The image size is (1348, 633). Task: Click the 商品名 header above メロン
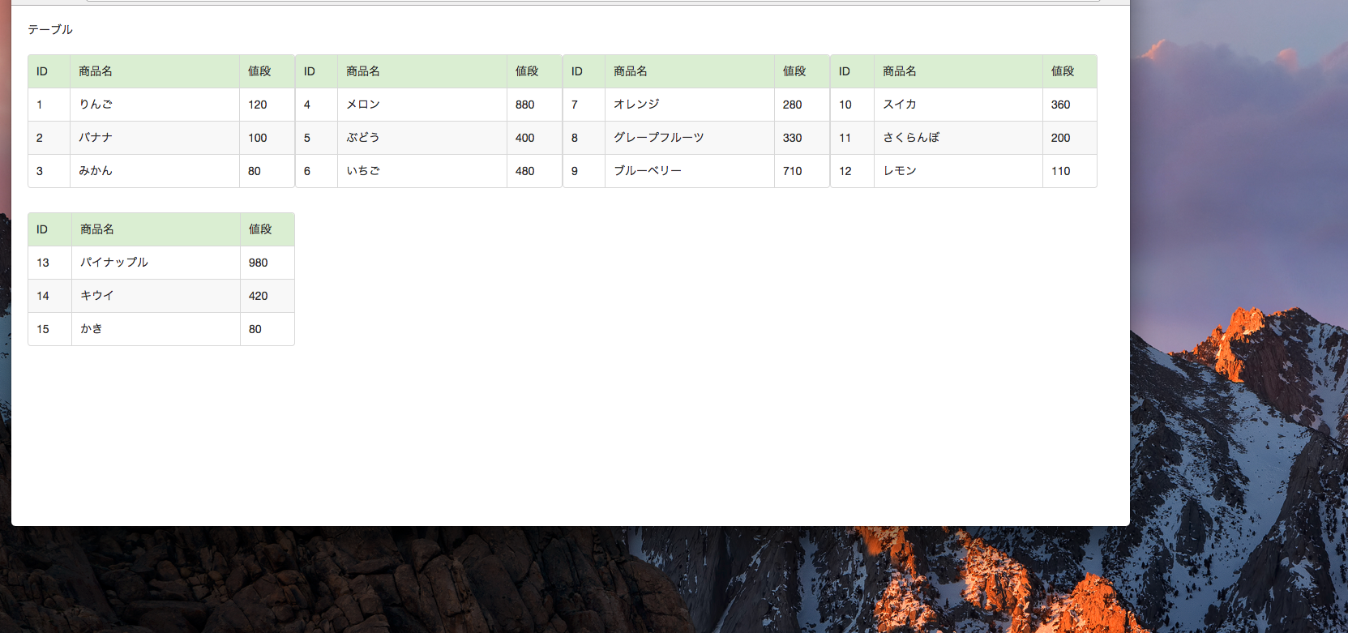pos(422,71)
